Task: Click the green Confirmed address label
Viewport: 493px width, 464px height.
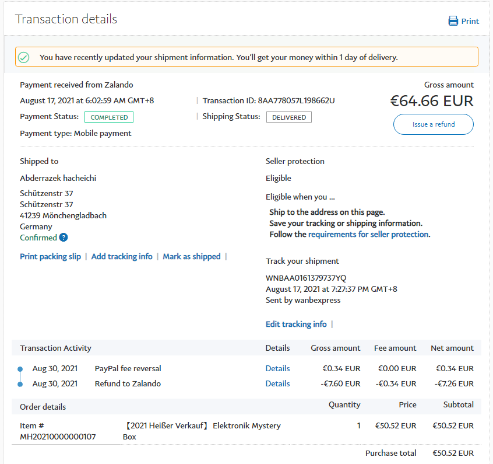Action: [38, 238]
